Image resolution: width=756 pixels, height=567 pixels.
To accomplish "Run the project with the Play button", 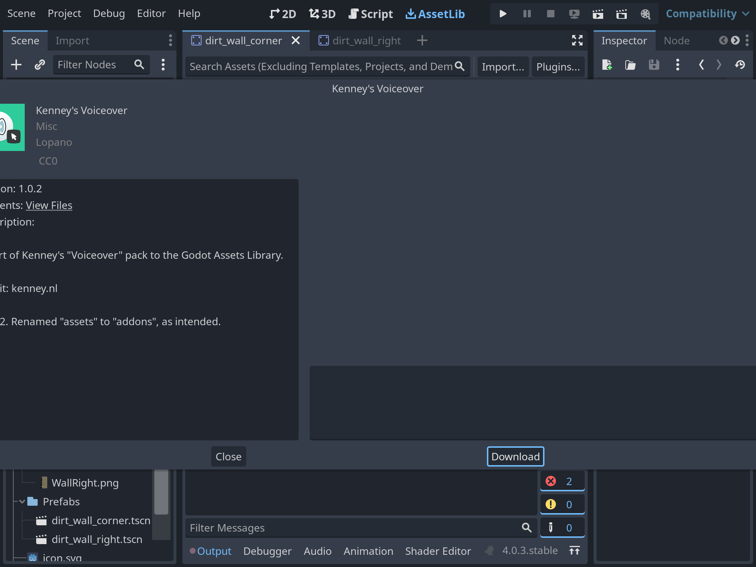I will click(503, 14).
